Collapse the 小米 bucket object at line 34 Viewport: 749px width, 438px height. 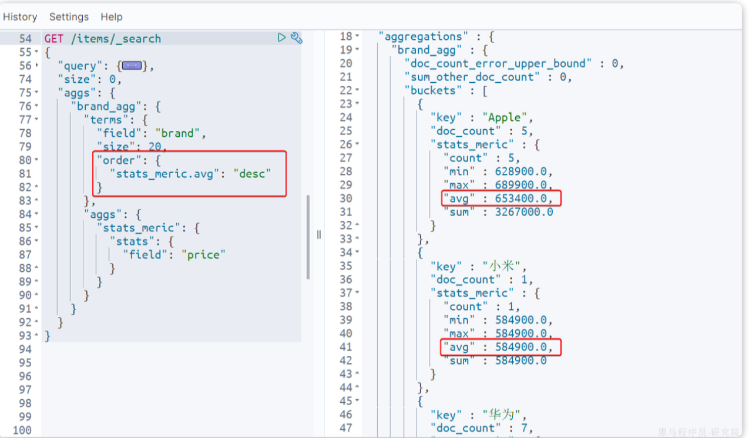click(x=357, y=252)
